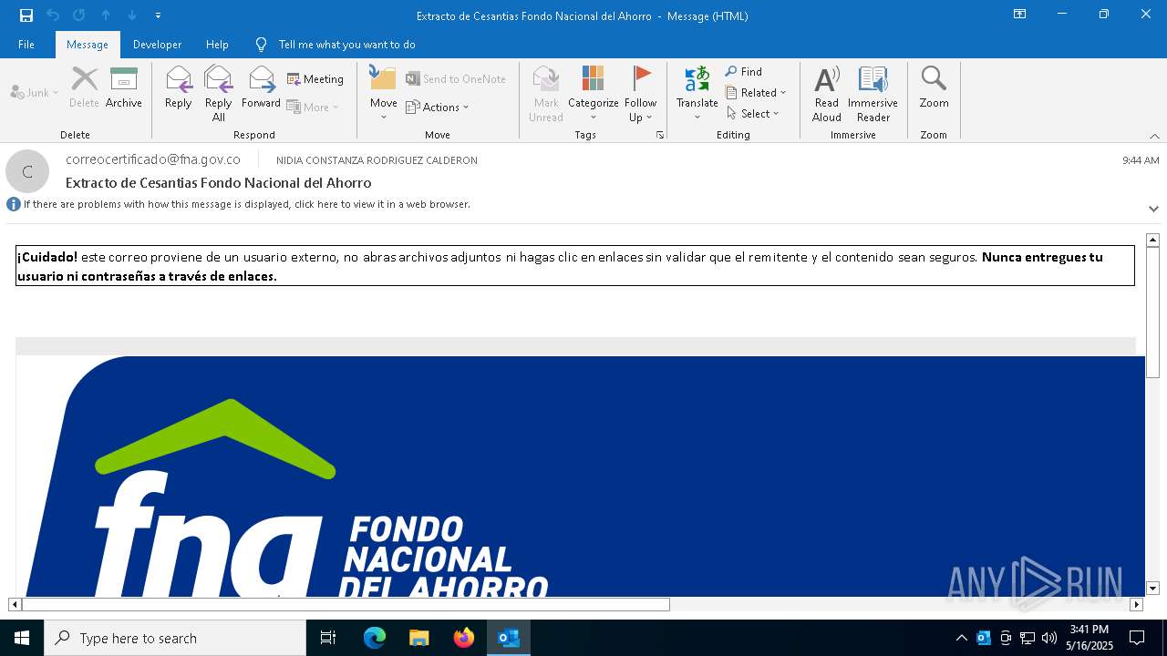Image resolution: width=1167 pixels, height=656 pixels.
Task: Switch to the Developer ribbon tab
Action: pyautogui.click(x=157, y=45)
